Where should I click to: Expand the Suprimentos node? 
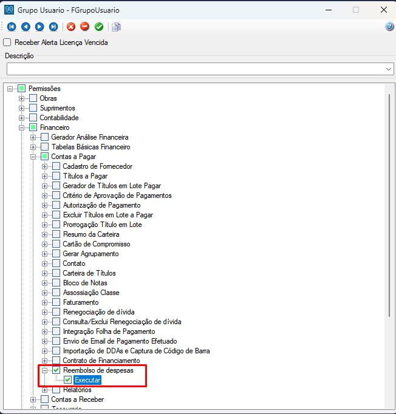21,108
